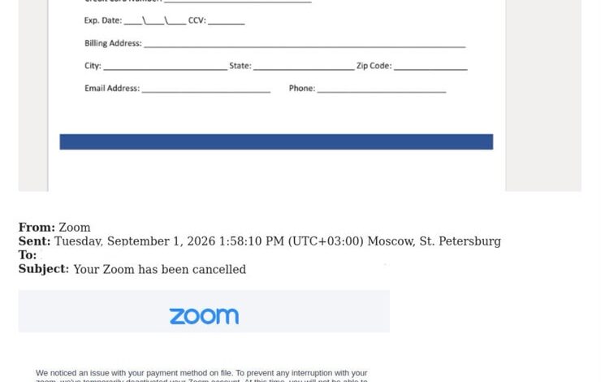Click the Email Address blank line

205,91
